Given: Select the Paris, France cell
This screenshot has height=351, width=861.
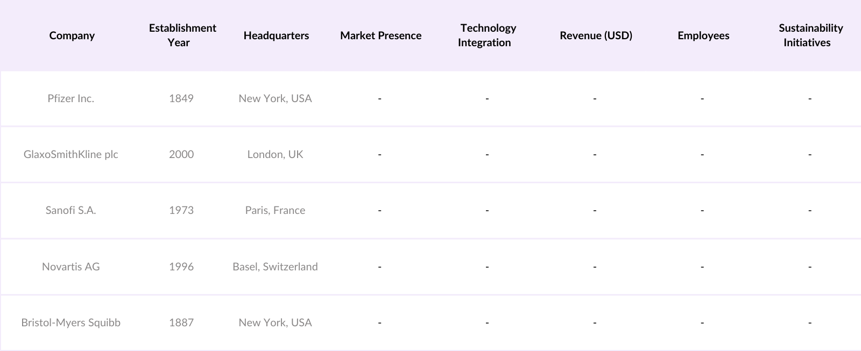Looking at the screenshot, I should pyautogui.click(x=275, y=210).
